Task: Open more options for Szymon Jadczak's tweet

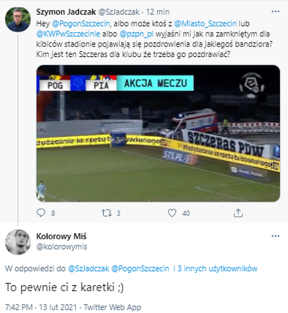Action: click(275, 12)
